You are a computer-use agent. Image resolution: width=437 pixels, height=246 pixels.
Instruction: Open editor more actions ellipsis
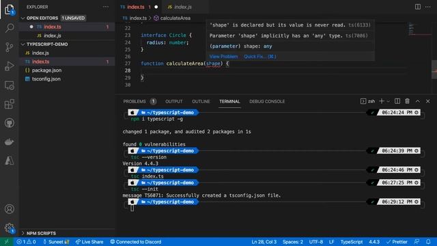[x=428, y=7]
